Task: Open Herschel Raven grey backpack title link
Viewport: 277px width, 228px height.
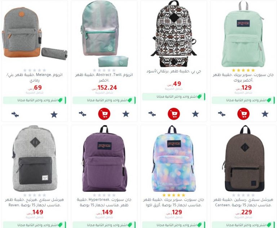Action: click(35, 202)
